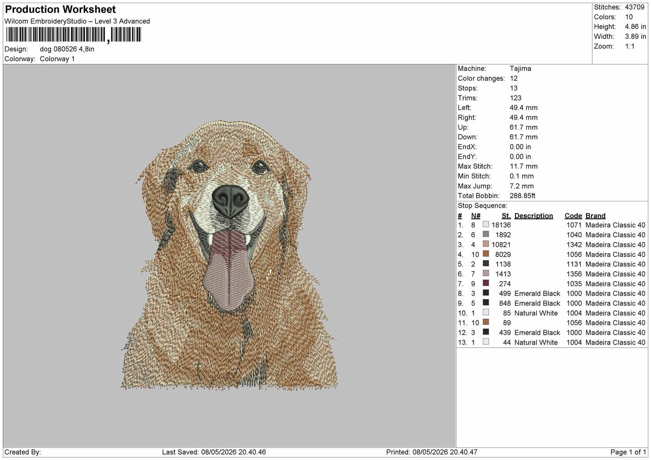Click the 'Up:' measurement label
The width and height of the screenshot is (651, 460).
[463, 128]
